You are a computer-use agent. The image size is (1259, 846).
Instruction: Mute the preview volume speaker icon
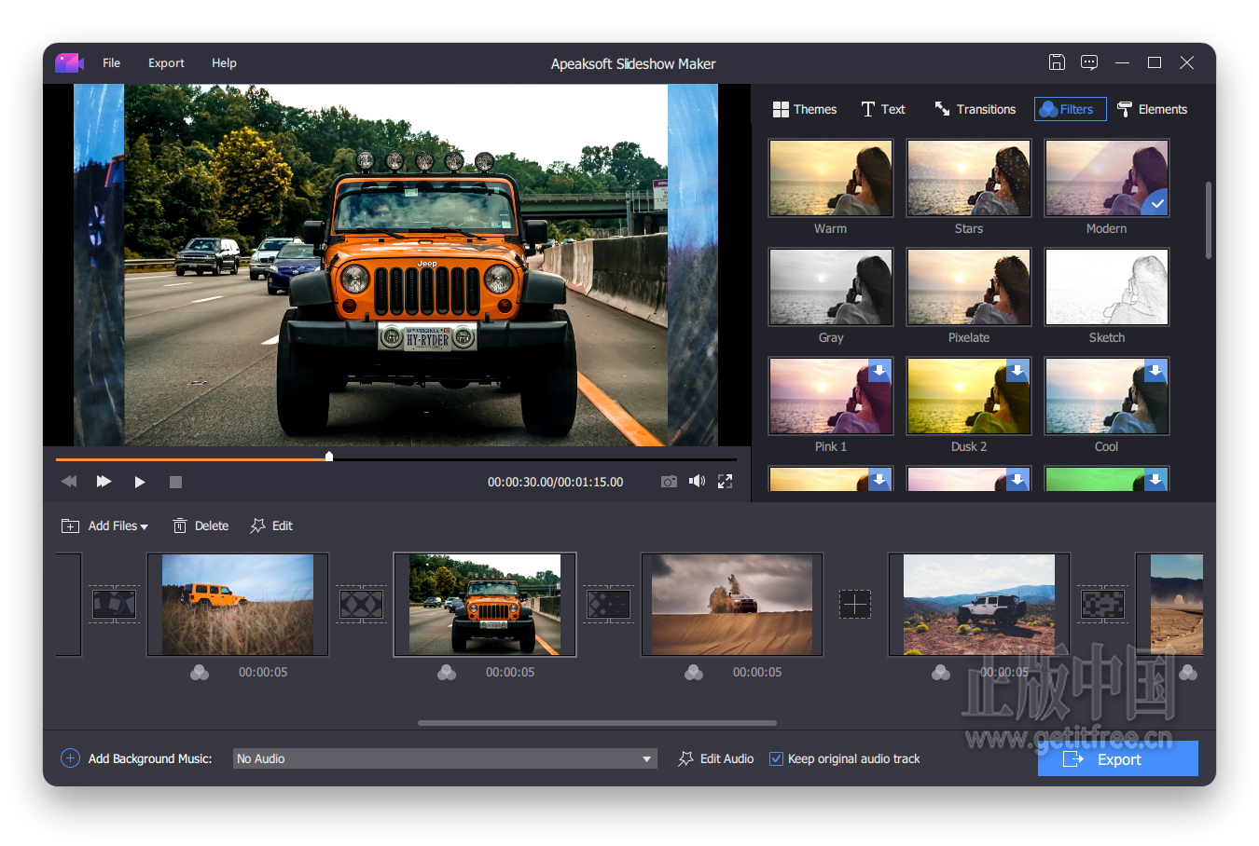pyautogui.click(x=697, y=481)
